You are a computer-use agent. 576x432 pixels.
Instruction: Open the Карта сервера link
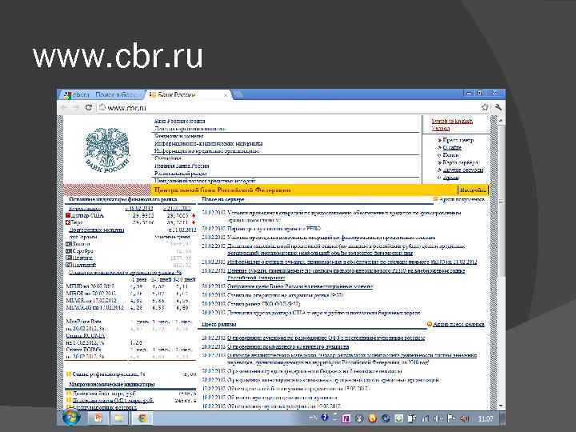click(461, 162)
